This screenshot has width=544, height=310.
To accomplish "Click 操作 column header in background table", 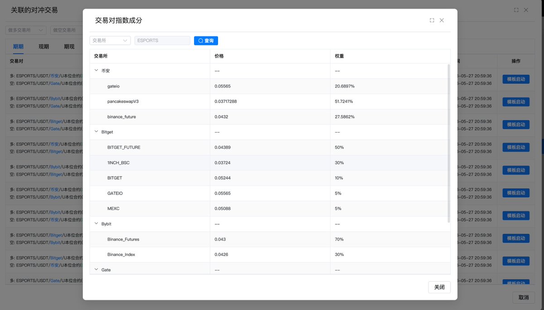I will click(516, 61).
